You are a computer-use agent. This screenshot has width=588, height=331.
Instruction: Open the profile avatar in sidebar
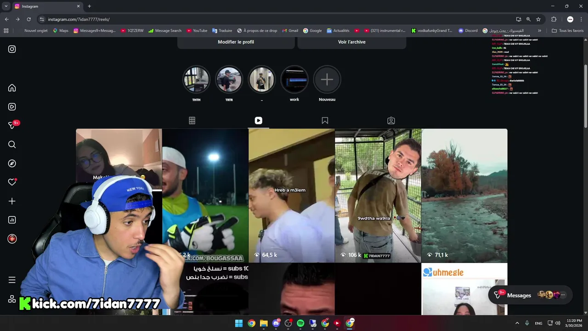tap(12, 239)
